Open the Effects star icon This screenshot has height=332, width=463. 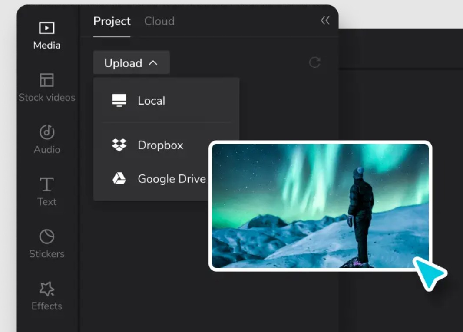(46, 289)
